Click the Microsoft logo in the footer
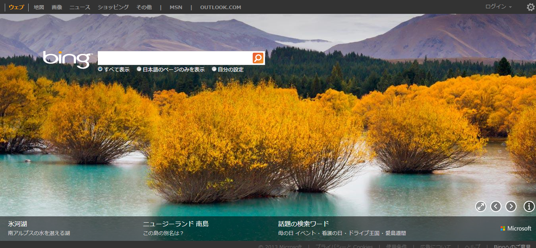The height and width of the screenshot is (248, 536). pos(516,229)
